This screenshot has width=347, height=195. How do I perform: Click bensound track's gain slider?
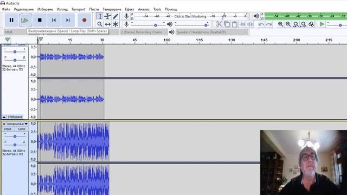point(15,136)
